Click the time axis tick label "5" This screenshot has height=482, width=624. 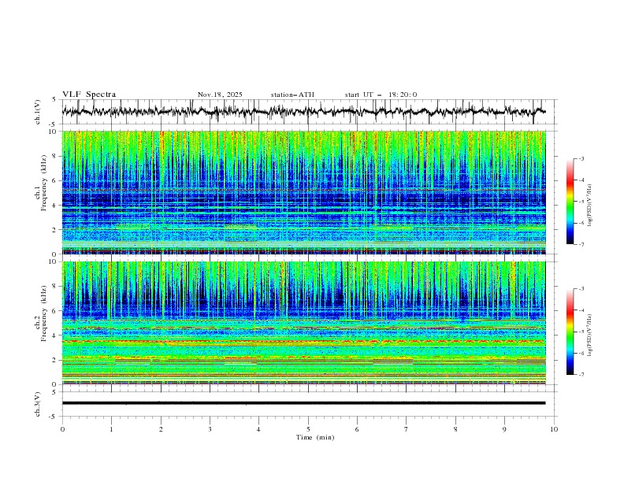point(308,429)
